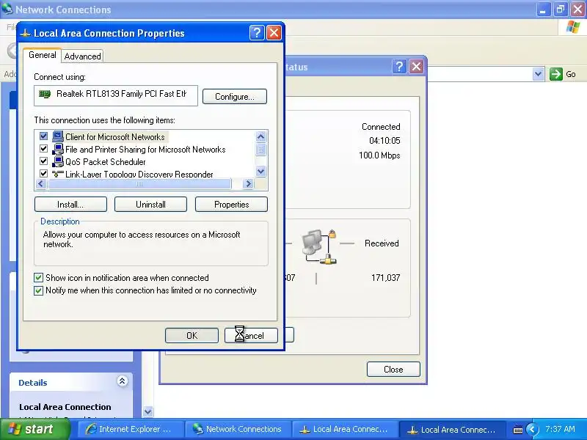The width and height of the screenshot is (587, 440).
Task: Click the horizontal scrollbar thumb in items list
Action: point(139,184)
